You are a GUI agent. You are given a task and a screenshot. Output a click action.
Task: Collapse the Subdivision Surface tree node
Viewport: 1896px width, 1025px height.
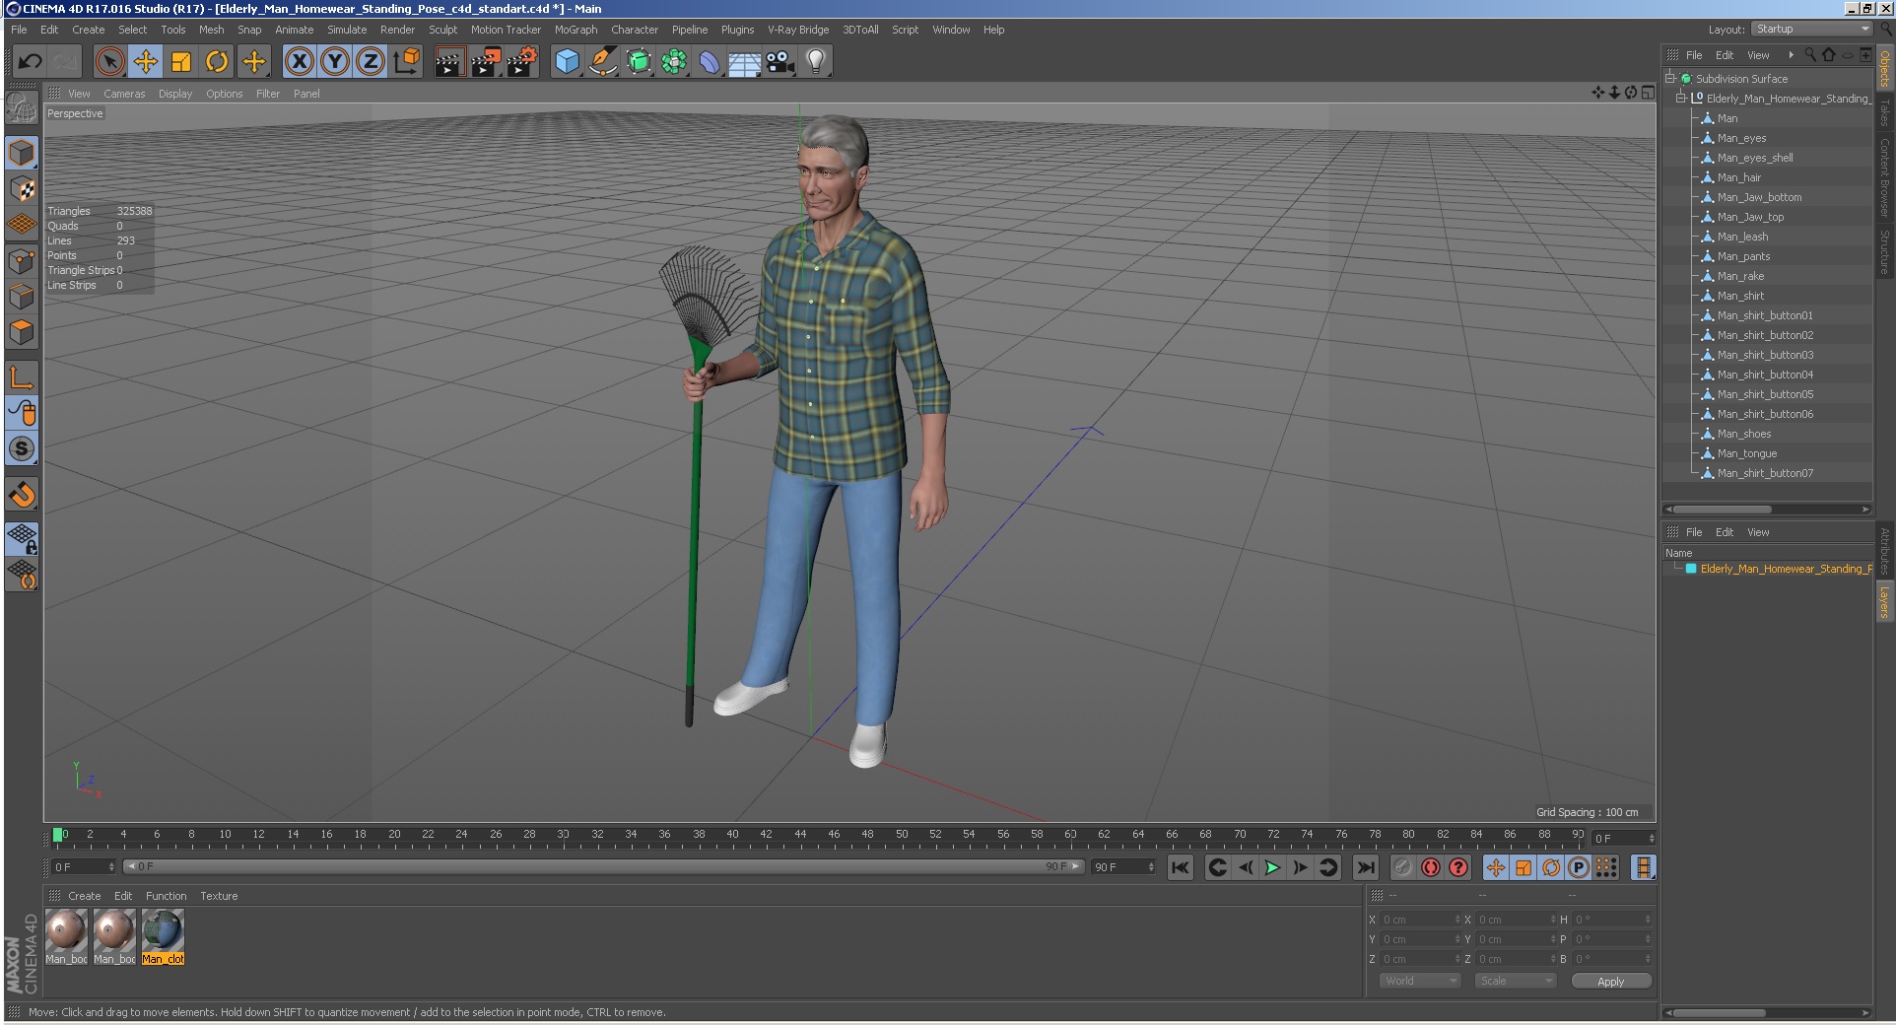(x=1670, y=79)
